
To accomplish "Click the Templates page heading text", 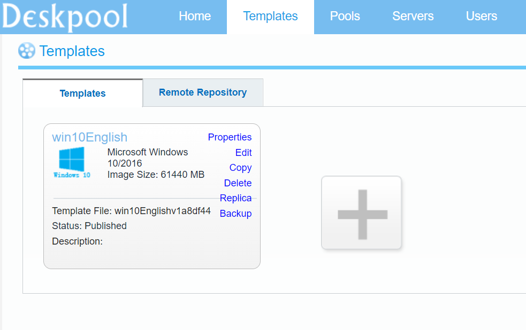I will (x=72, y=51).
